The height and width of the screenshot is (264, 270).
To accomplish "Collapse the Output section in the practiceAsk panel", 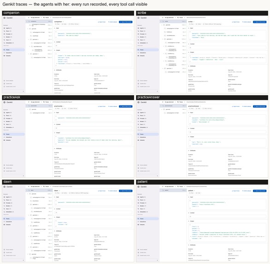I will (55, 133).
